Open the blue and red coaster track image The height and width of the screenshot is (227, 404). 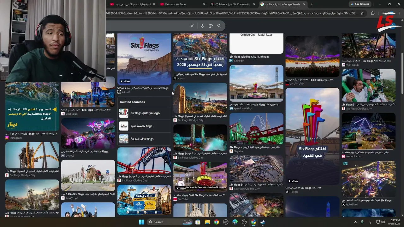point(144,160)
